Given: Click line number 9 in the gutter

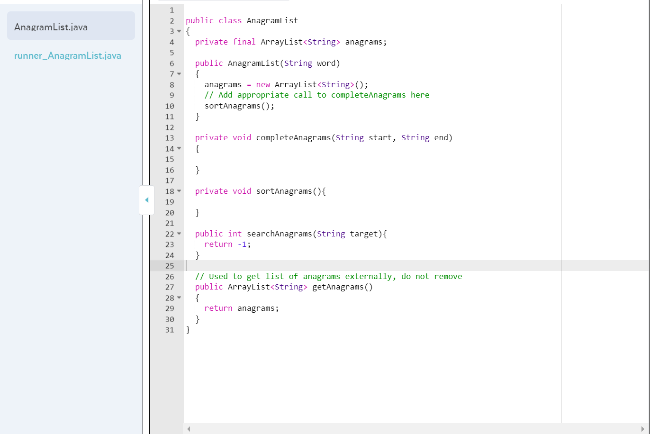Looking at the screenshot, I should pyautogui.click(x=172, y=95).
